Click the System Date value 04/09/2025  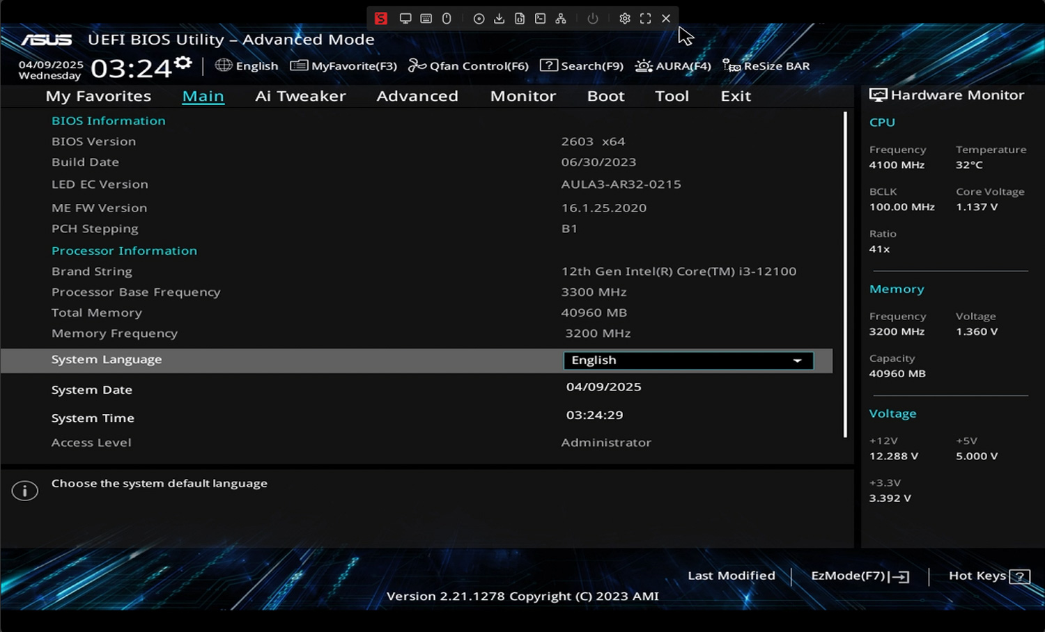pyautogui.click(x=603, y=387)
